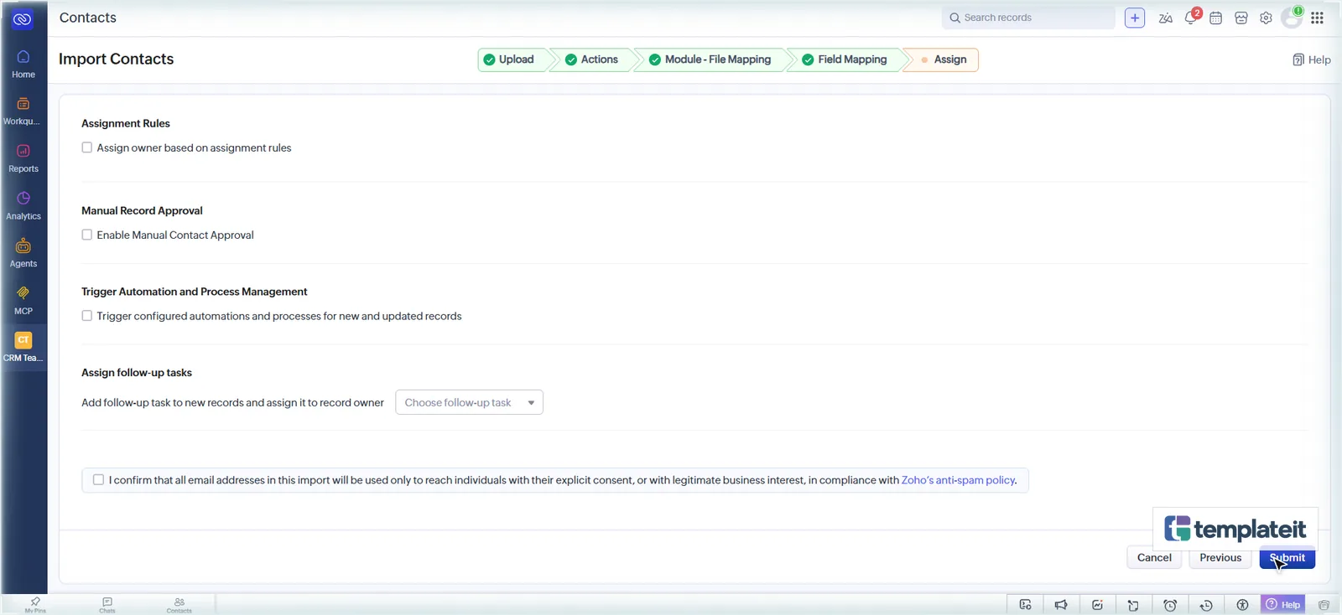1342x615 pixels.
Task: Go to Home in the sidebar
Action: (23, 64)
